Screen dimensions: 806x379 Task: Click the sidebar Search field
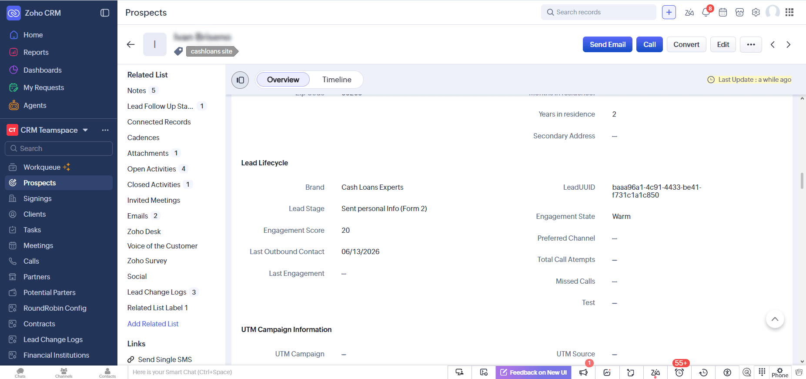coord(59,148)
